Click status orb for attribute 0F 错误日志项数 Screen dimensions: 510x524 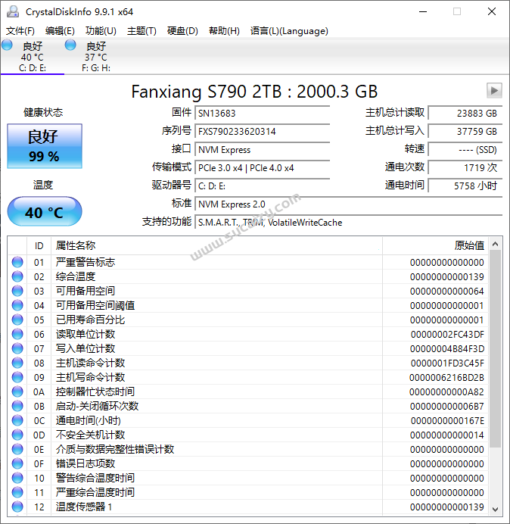[17, 463]
